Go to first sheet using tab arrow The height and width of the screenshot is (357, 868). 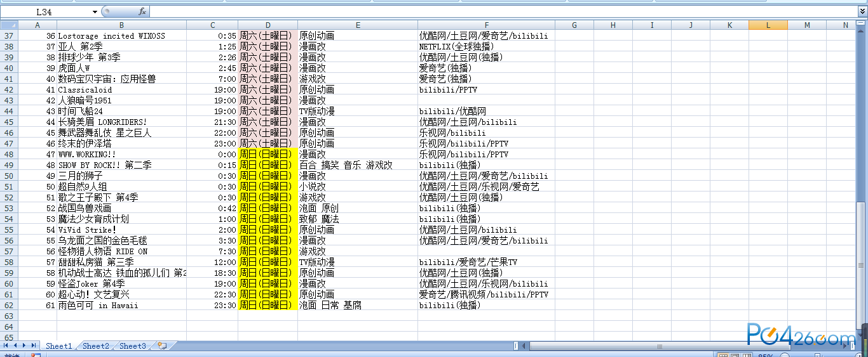click(6, 346)
